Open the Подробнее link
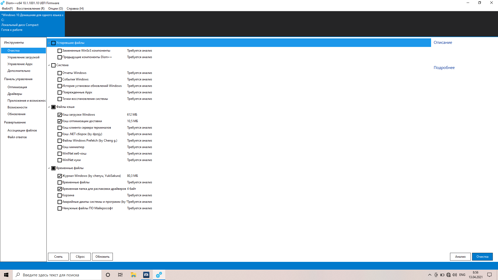498x280 pixels. coord(444,68)
